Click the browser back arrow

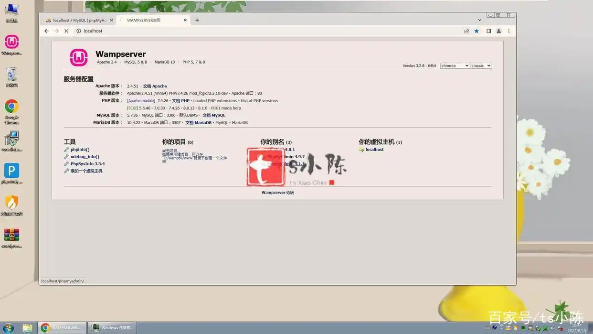(x=46, y=31)
